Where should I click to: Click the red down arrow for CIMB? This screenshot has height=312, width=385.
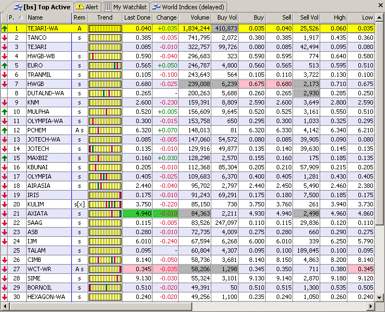[4, 260]
